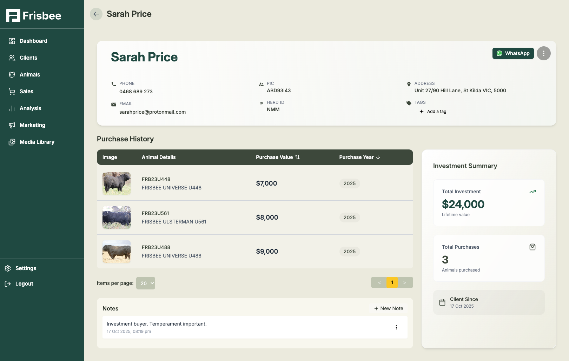The height and width of the screenshot is (361, 569).
Task: Click the Total Investment trend arrow icon
Action: point(532,192)
